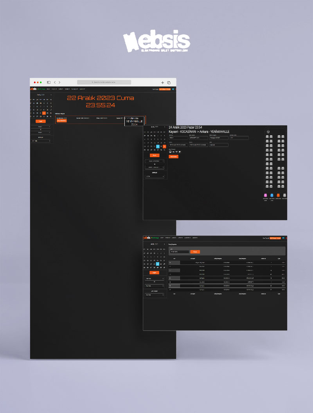Click the browser sidebar toggle icon
The width and height of the screenshot is (313, 413).
click(x=49, y=83)
